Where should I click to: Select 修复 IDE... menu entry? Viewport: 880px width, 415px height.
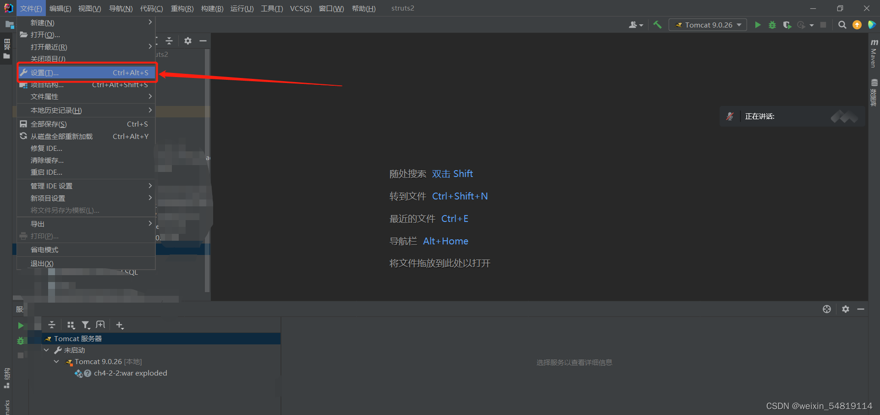pyautogui.click(x=86, y=149)
